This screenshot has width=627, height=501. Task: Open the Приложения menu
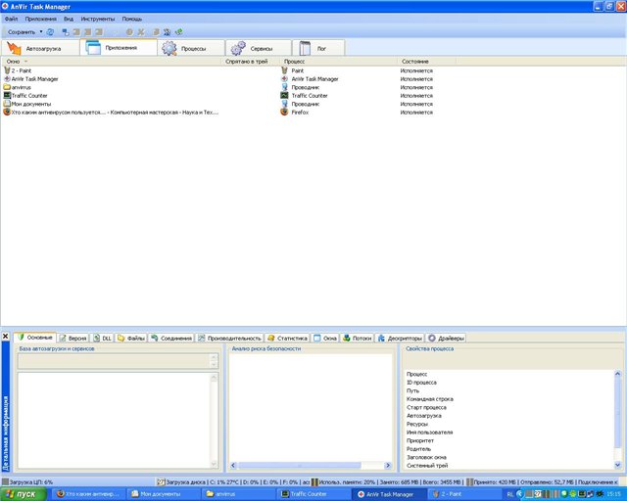[x=40, y=19]
